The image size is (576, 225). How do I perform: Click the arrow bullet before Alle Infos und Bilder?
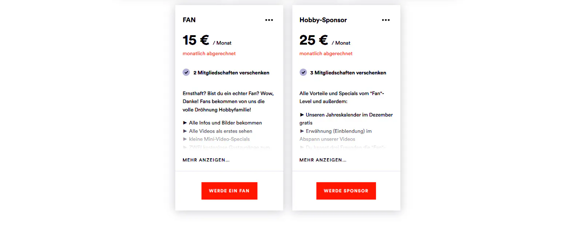[x=185, y=123]
